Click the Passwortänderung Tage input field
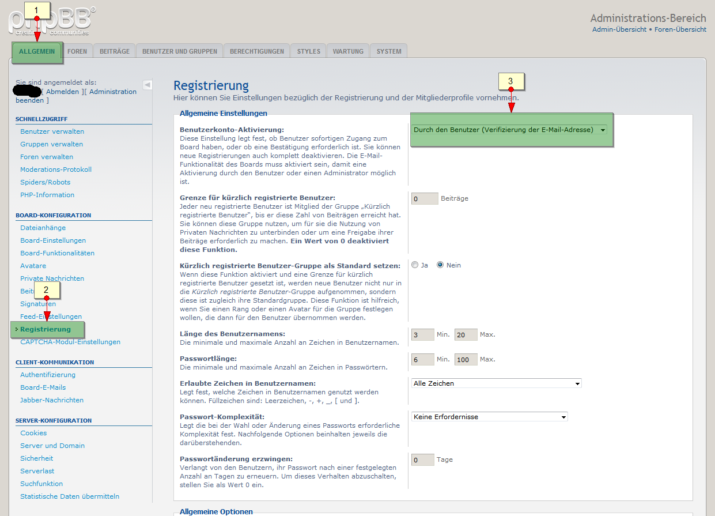This screenshot has height=516, width=715. [422, 460]
